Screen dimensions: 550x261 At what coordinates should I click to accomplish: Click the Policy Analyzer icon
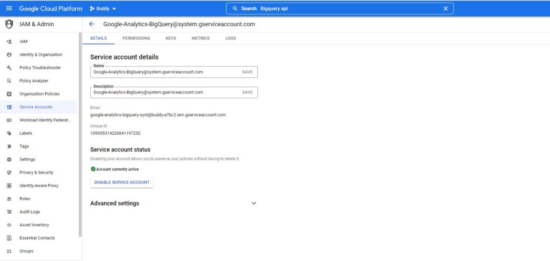[10, 81]
